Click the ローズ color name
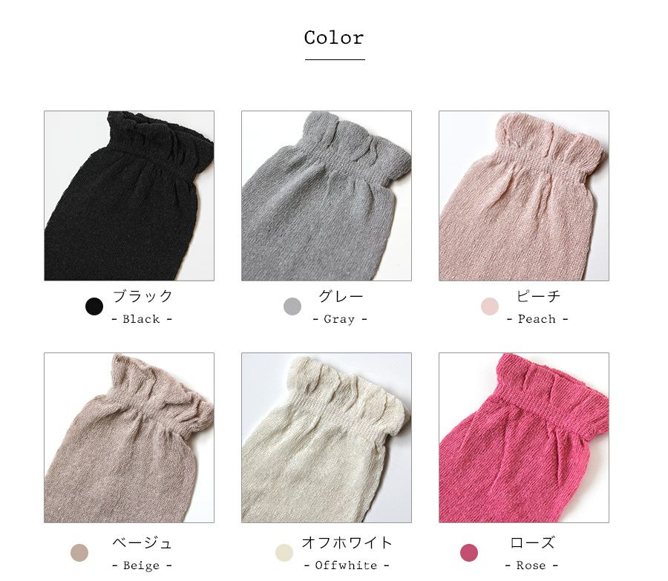Screen dimensions: 668x581 [532, 542]
